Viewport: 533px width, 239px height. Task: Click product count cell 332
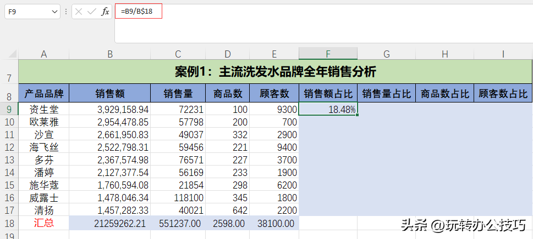227,135
